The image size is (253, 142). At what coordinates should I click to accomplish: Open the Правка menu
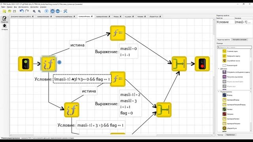click(x=9, y=7)
